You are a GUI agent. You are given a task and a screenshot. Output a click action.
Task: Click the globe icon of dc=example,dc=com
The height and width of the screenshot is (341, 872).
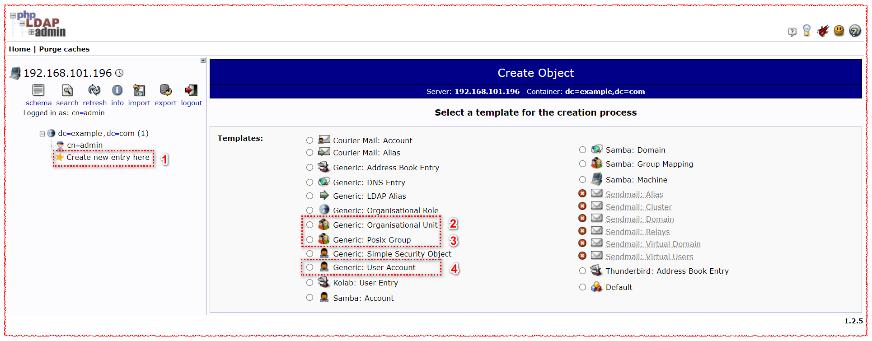[52, 133]
